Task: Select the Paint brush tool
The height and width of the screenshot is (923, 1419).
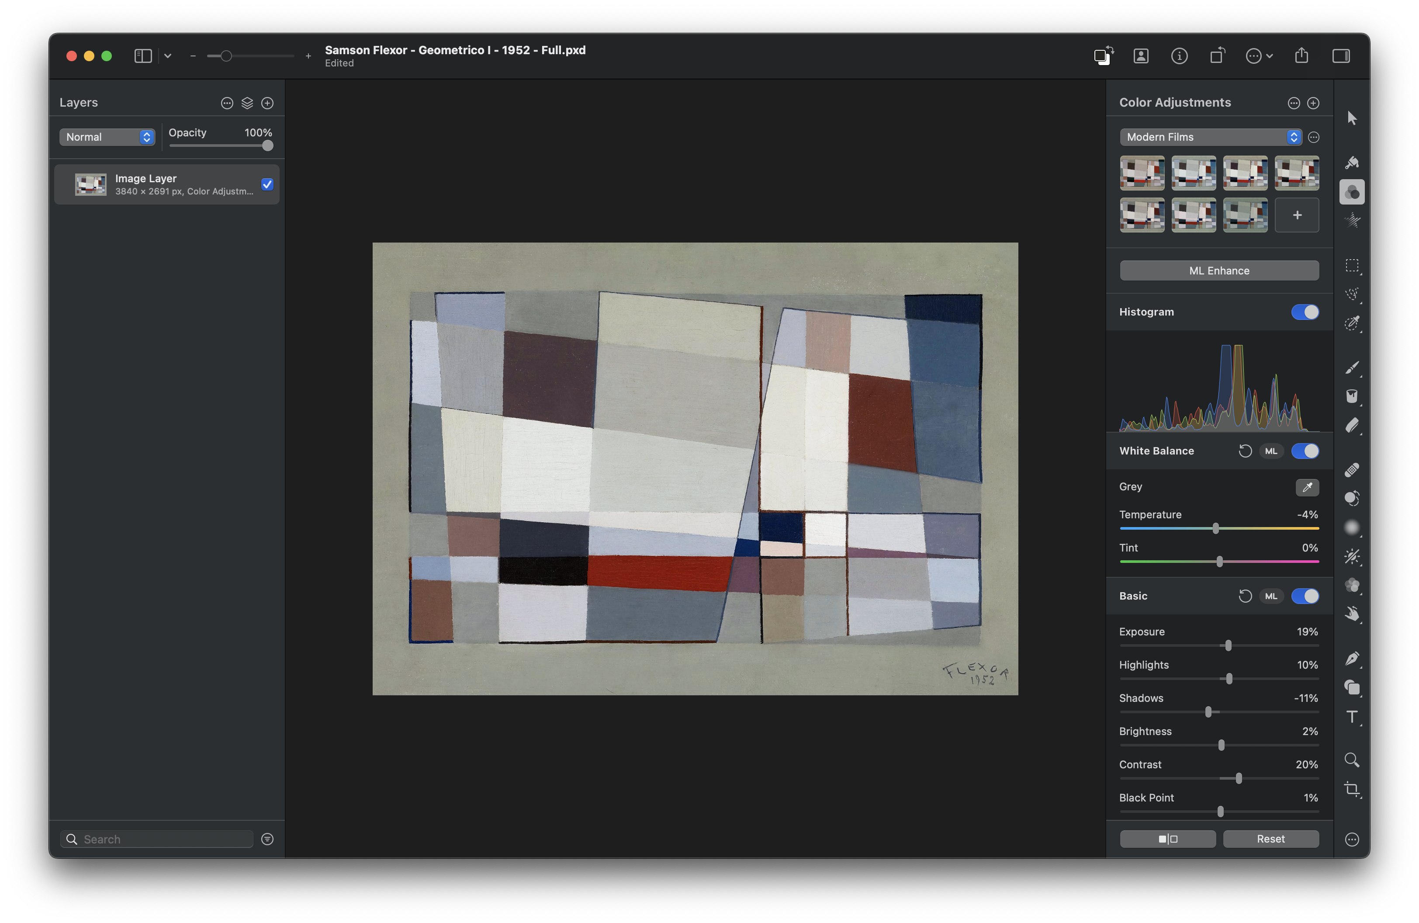Action: tap(1352, 368)
